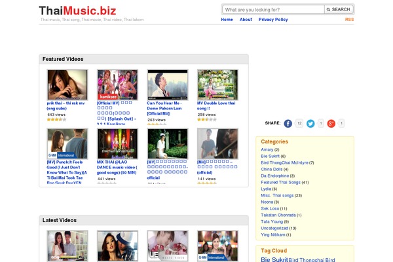
Task: Open 'Can You Hear Me - Dome Pakorn Lam' link
Action: click(164, 108)
